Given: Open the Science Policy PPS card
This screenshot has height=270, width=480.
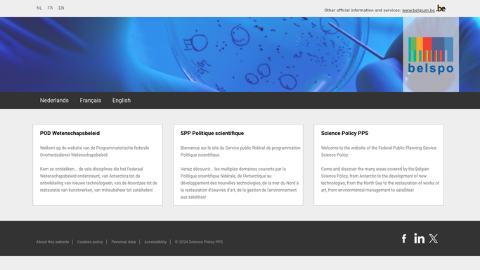Looking at the screenshot, I should (379, 165).
